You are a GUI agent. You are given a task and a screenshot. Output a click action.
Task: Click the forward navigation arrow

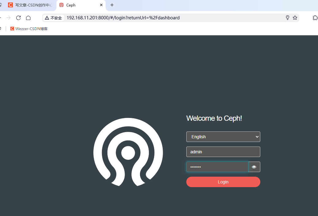pyautogui.click(x=9, y=18)
